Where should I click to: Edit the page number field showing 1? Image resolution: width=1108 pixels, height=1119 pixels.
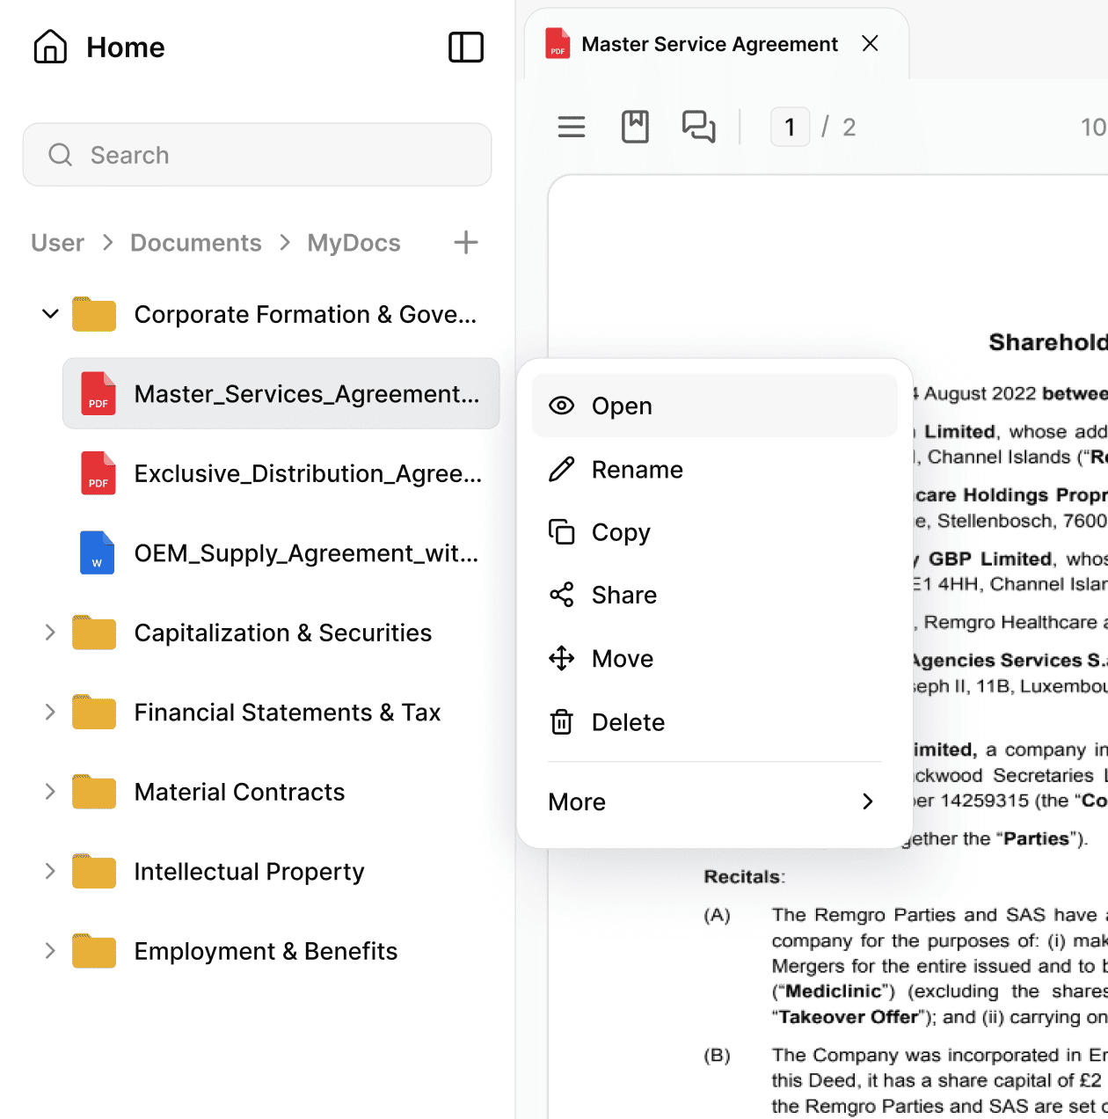(789, 127)
